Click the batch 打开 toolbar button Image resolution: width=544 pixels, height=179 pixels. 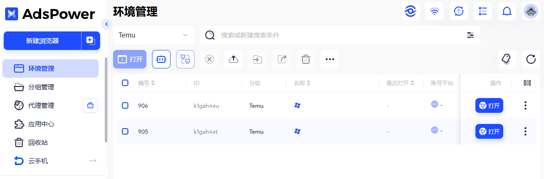[130, 59]
